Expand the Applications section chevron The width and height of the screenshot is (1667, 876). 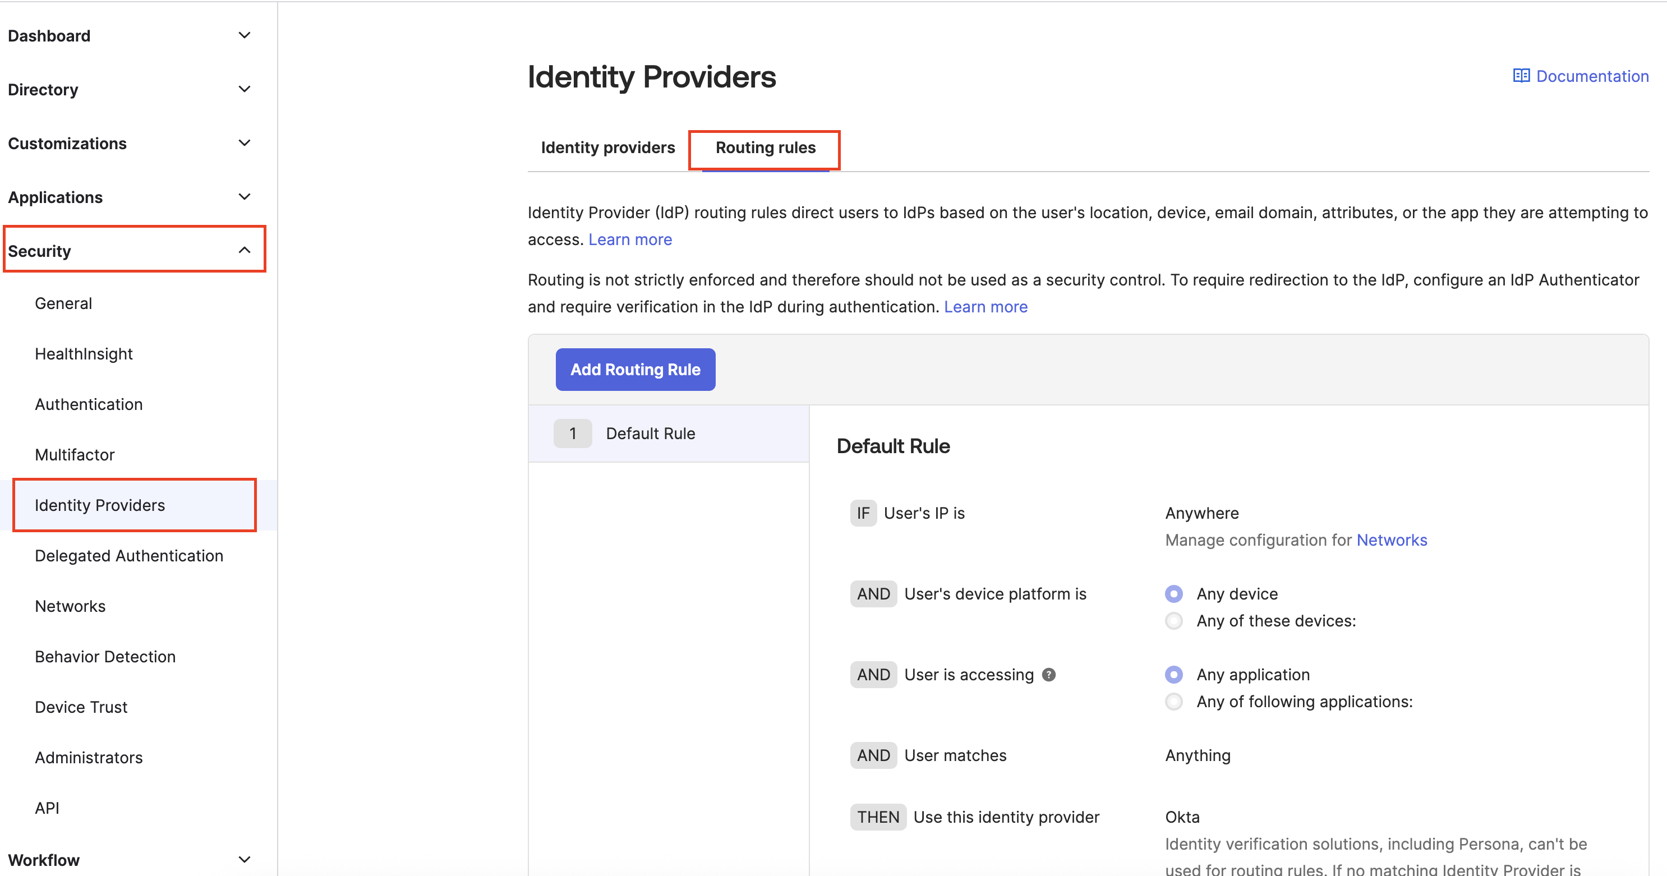click(245, 197)
